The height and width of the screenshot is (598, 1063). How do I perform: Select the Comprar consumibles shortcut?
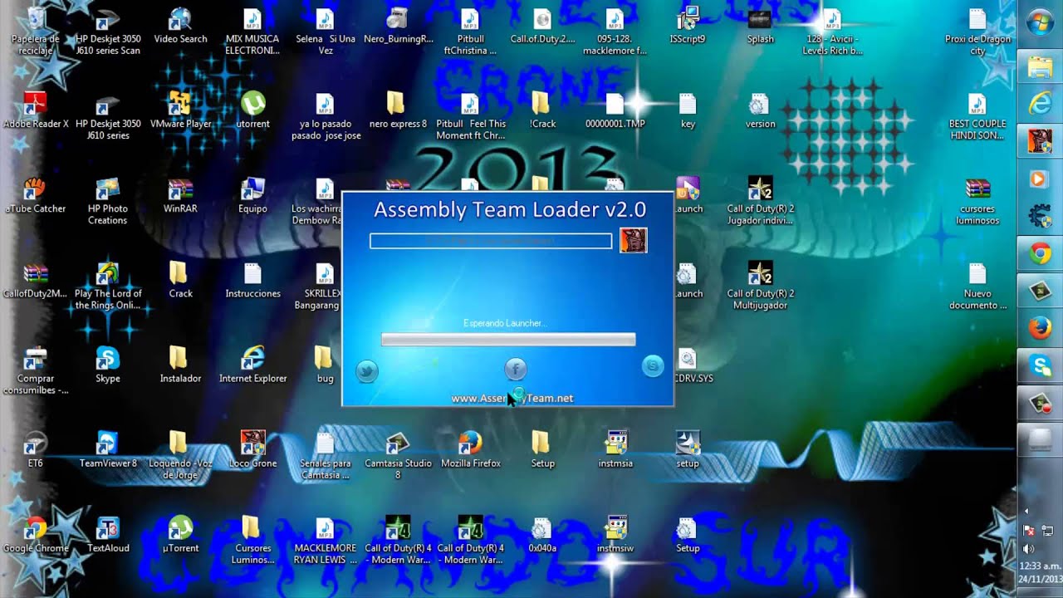tap(35, 371)
